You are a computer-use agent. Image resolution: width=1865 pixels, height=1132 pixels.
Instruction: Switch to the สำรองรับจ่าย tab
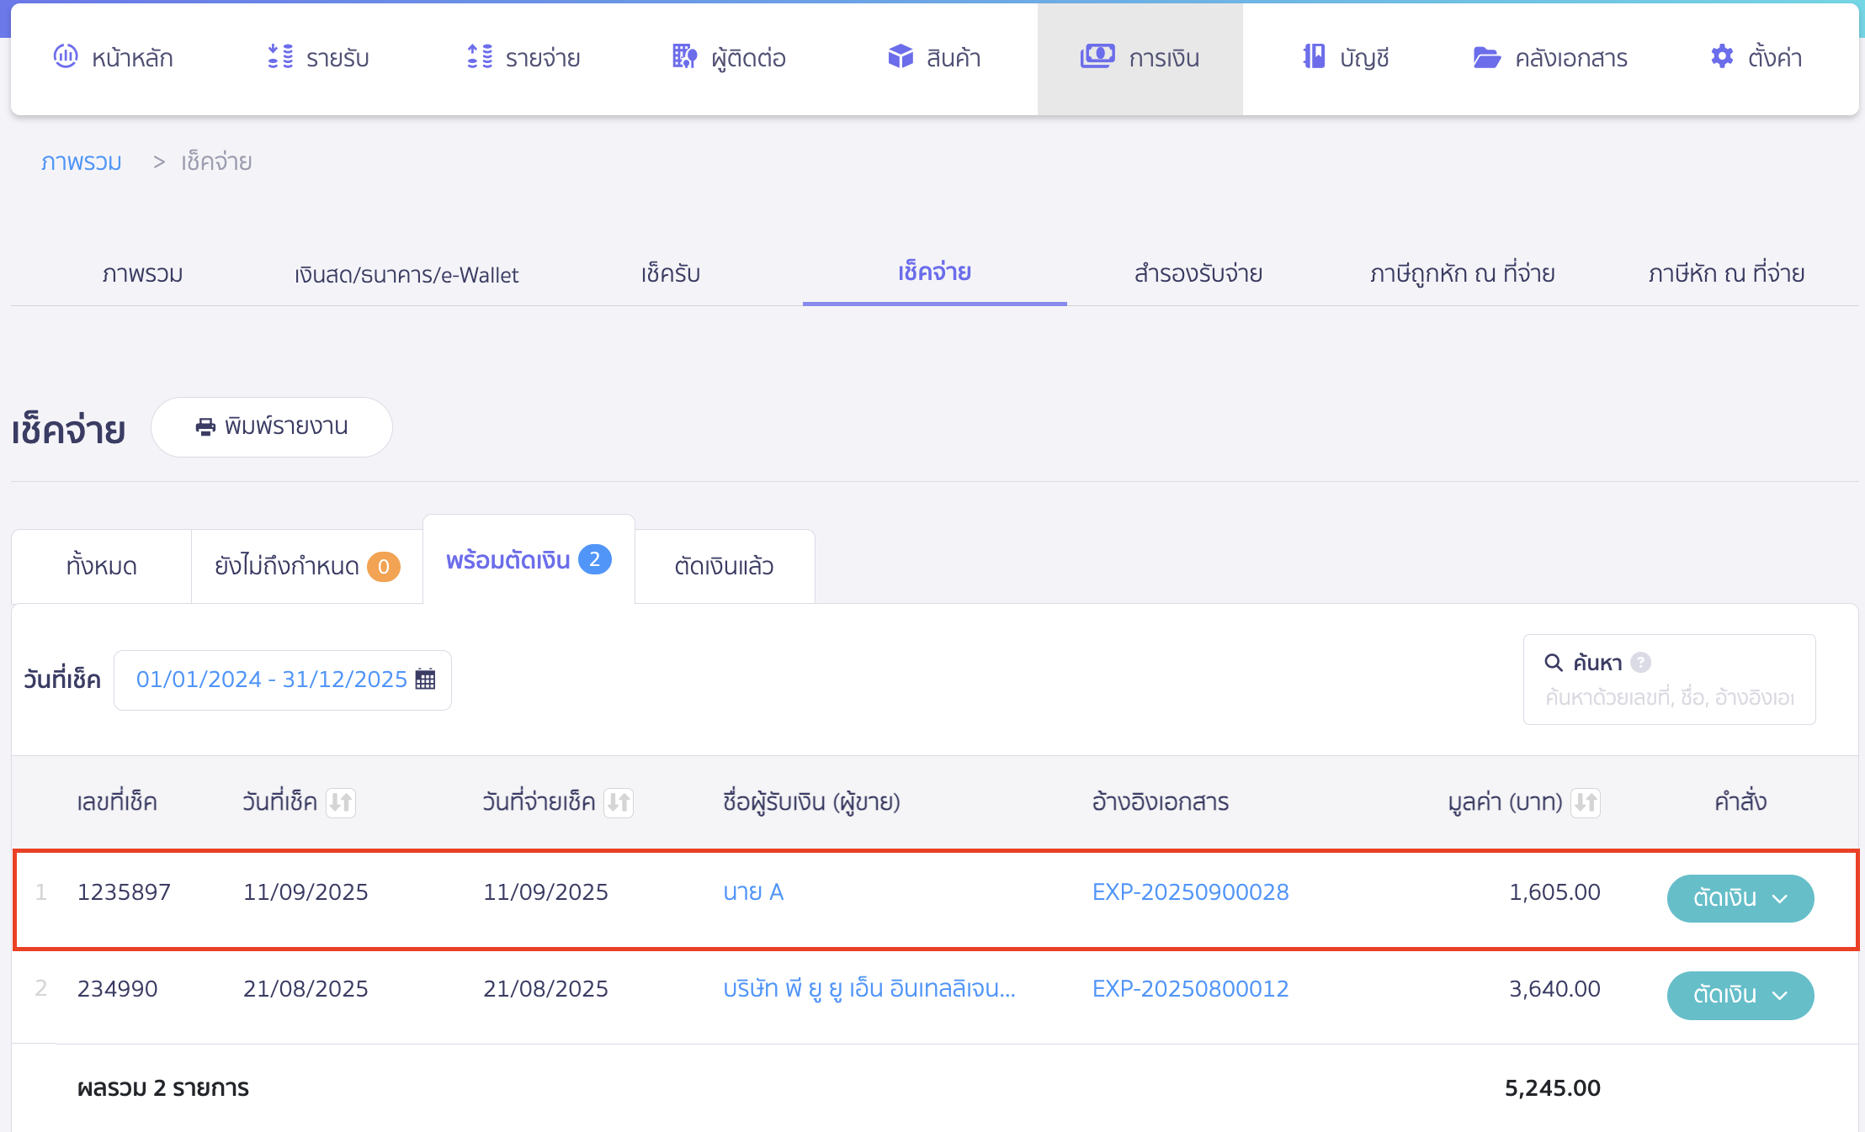click(1198, 273)
